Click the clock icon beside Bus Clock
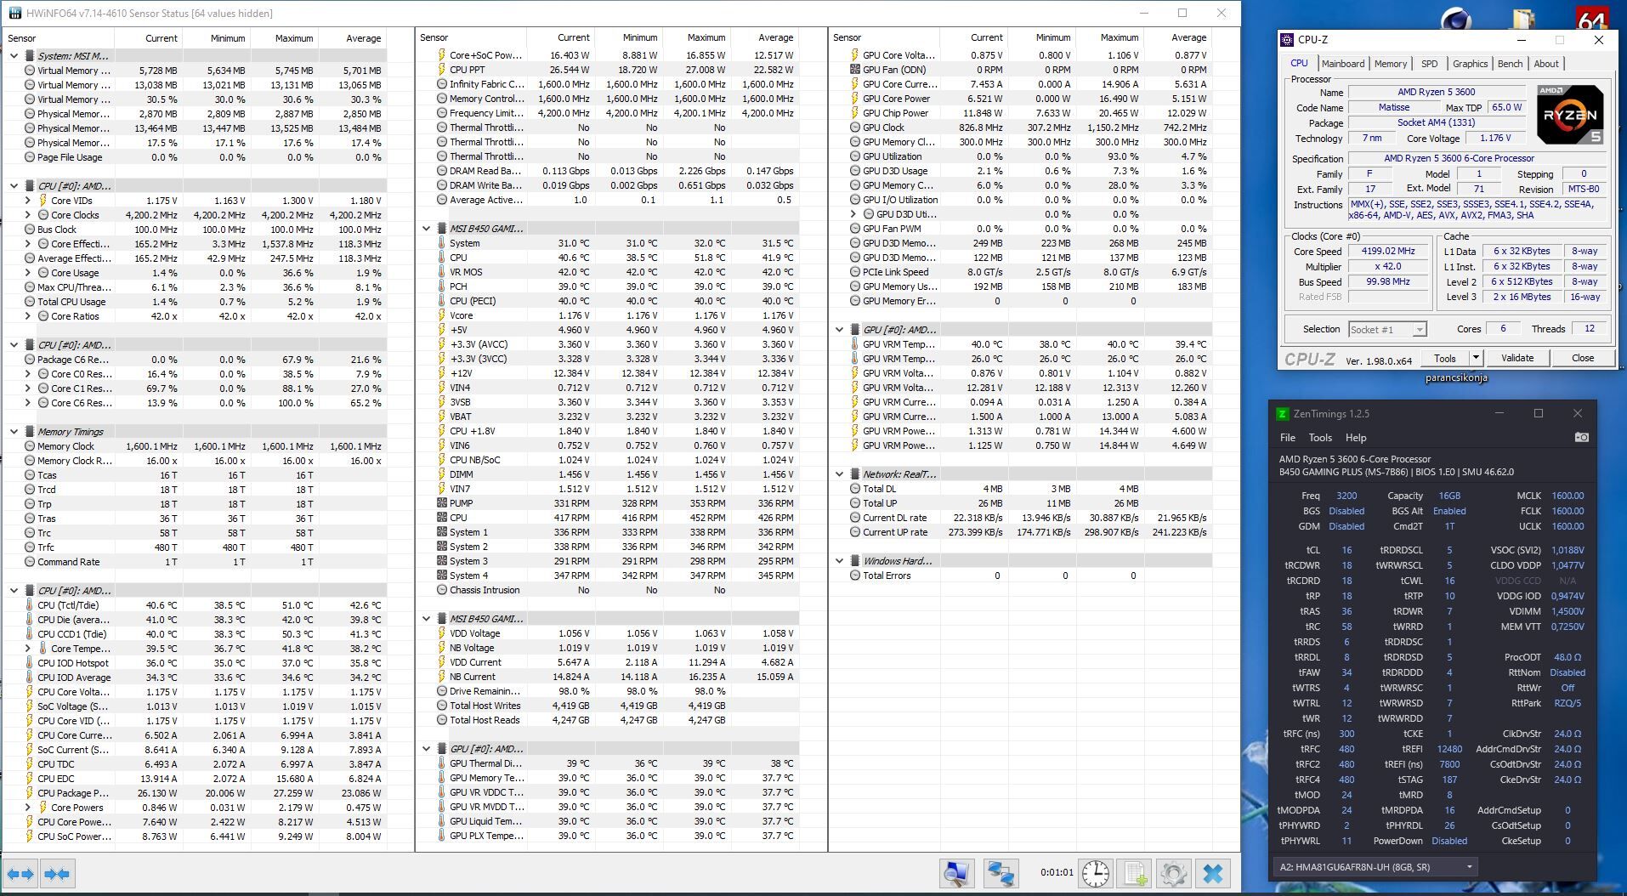This screenshot has width=1627, height=896. 30,230
